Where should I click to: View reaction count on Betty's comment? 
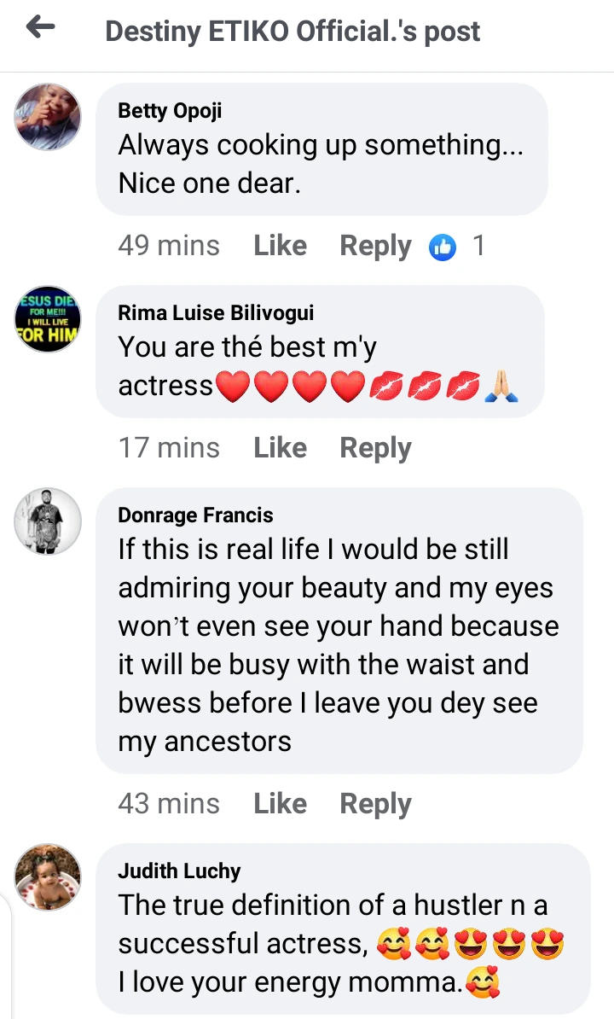pyautogui.click(x=478, y=246)
